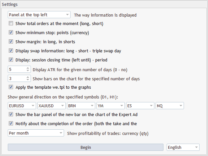The width and height of the screenshot is (208, 156).
Task: Enable Show total orders at the moment checkbox
Action: pyautogui.click(x=11, y=23)
